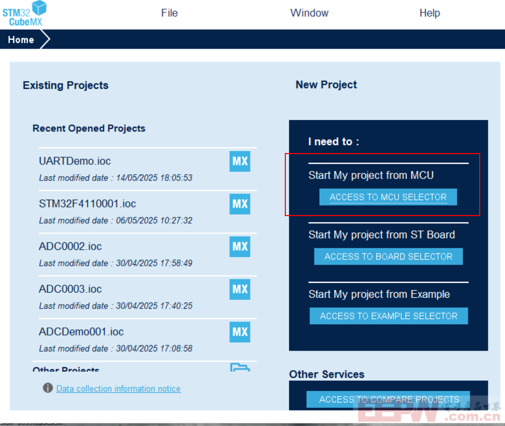Image resolution: width=505 pixels, height=426 pixels.
Task: Click Start My project from ST Board text
Action: click(381, 235)
